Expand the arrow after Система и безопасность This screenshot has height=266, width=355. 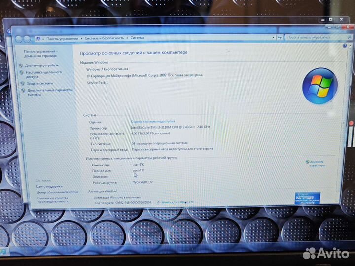point(127,38)
